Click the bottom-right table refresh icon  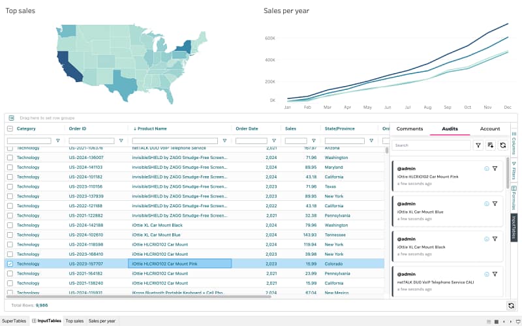click(511, 305)
